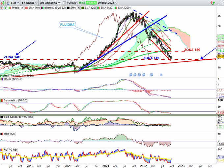This screenshot has height=168, width=224.
Task: Click the first event marker below the price chart
Action: point(131,74)
